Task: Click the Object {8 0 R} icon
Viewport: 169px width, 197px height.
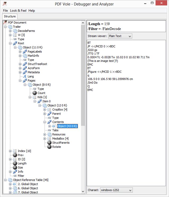Action: [30, 85]
